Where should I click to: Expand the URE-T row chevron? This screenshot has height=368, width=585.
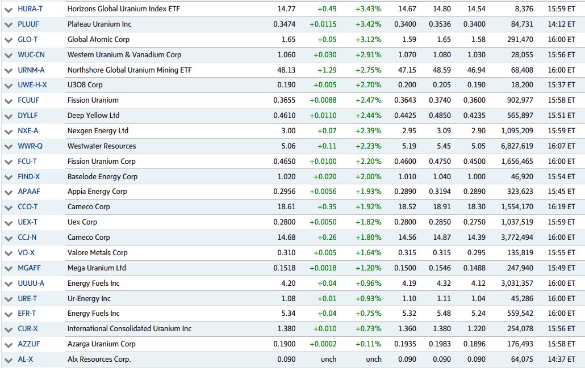click(8, 299)
